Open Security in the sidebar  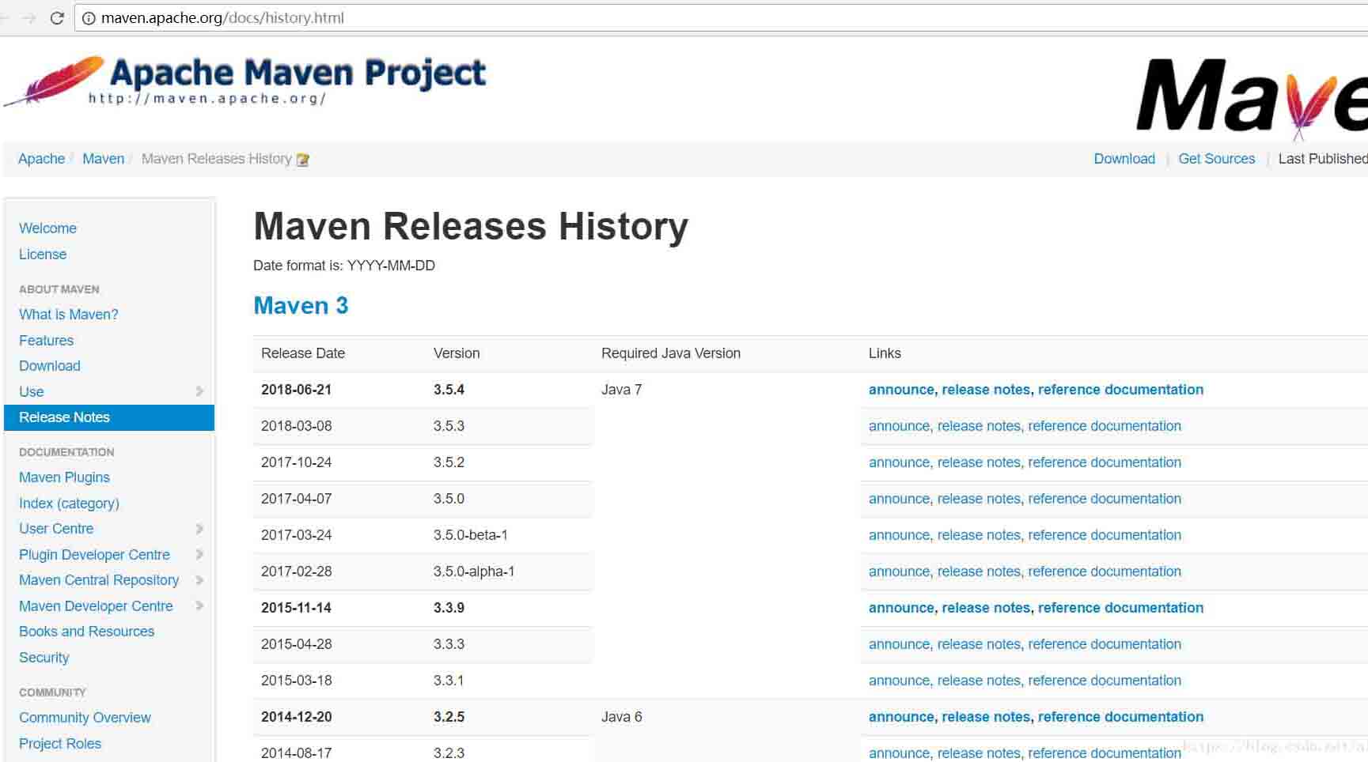tap(44, 657)
